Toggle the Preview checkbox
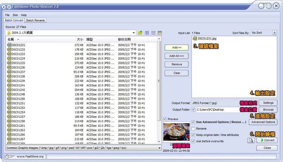 165,119
